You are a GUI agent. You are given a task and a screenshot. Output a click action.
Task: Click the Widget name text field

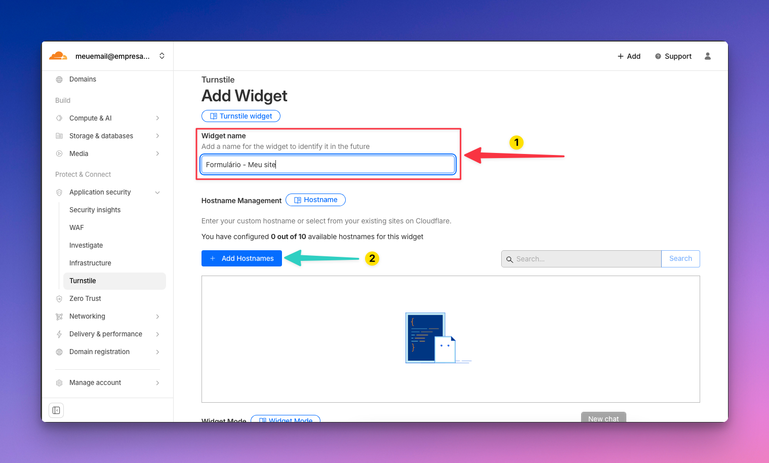point(328,165)
